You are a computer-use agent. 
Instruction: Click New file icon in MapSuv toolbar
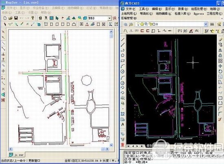[5, 18]
